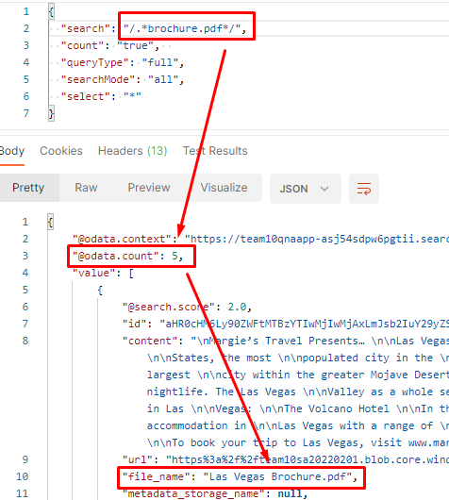Click the "content" key in response
Screen dimensions: 449x500
[x=150, y=341]
